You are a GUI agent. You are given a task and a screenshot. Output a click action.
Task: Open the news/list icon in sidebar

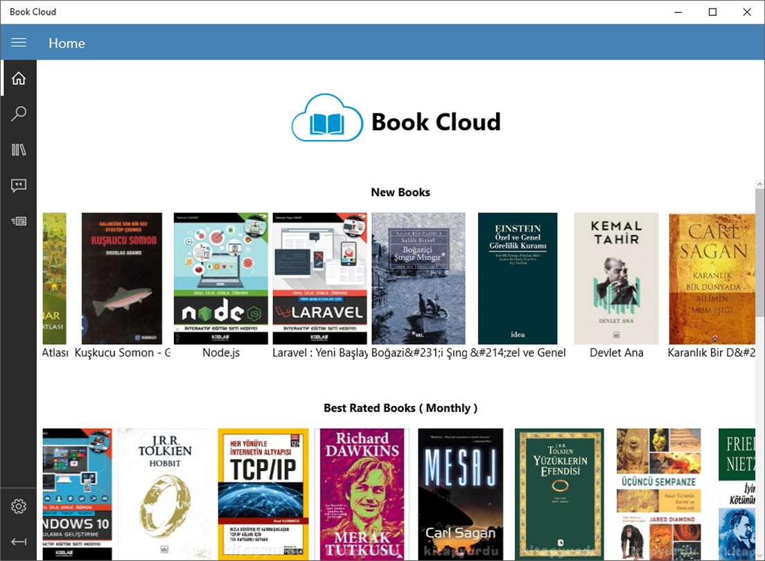[x=19, y=221]
